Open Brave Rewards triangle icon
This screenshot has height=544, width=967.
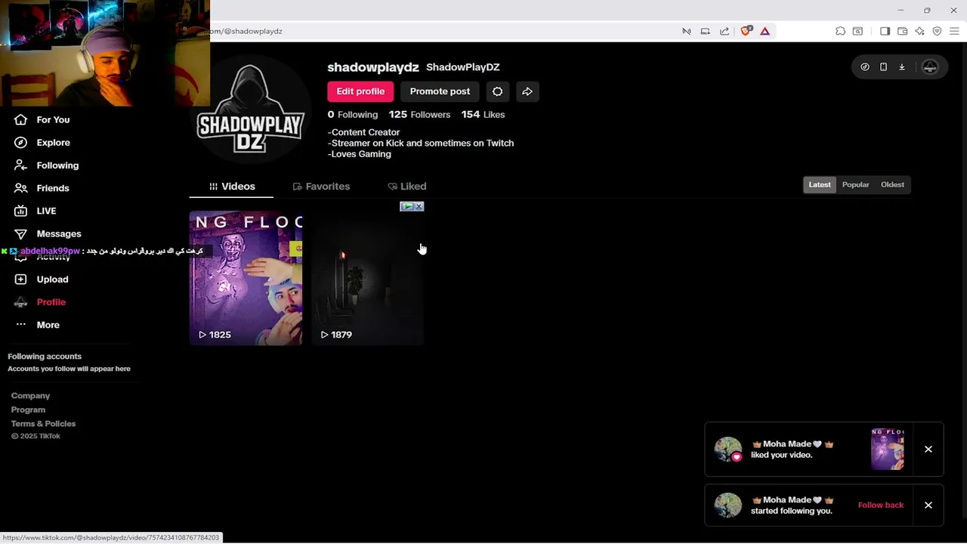(x=765, y=31)
